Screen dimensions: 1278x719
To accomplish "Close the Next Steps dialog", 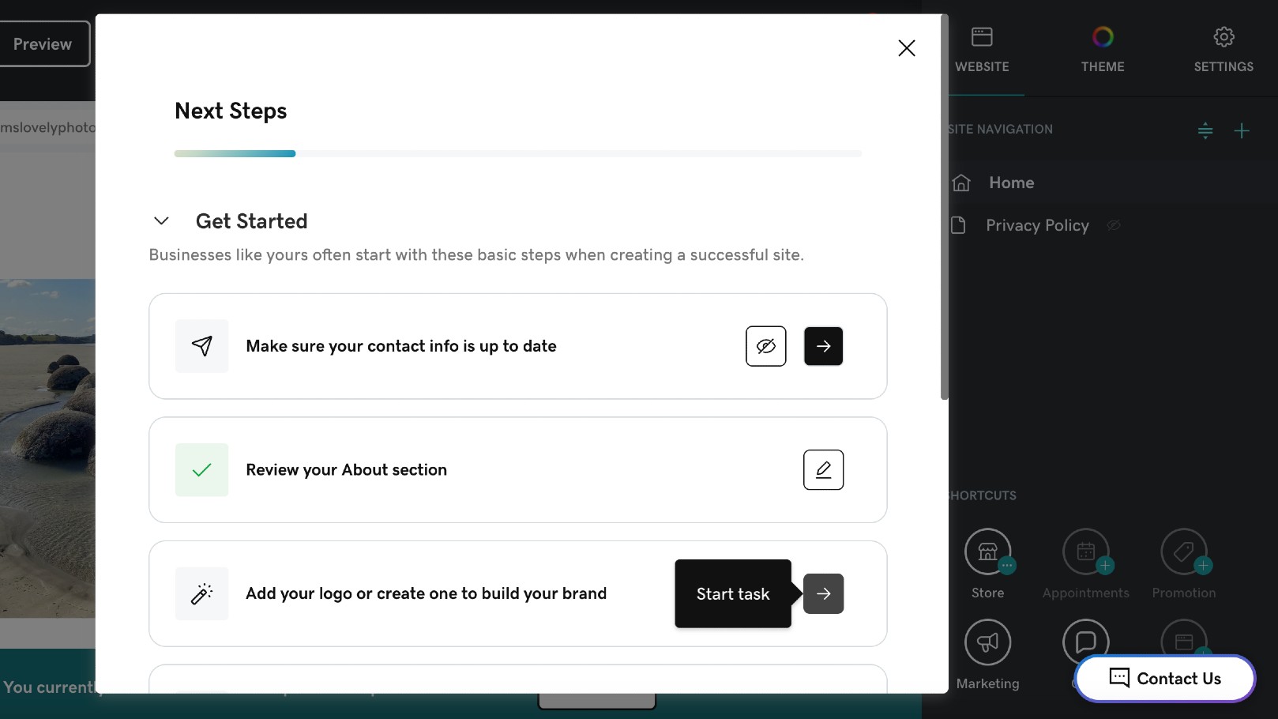I will (x=907, y=48).
